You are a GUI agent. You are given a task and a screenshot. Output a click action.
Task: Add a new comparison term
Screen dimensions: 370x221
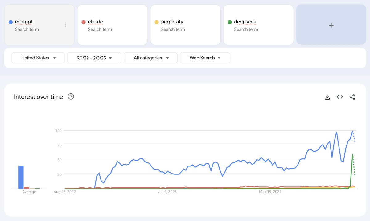(331, 25)
